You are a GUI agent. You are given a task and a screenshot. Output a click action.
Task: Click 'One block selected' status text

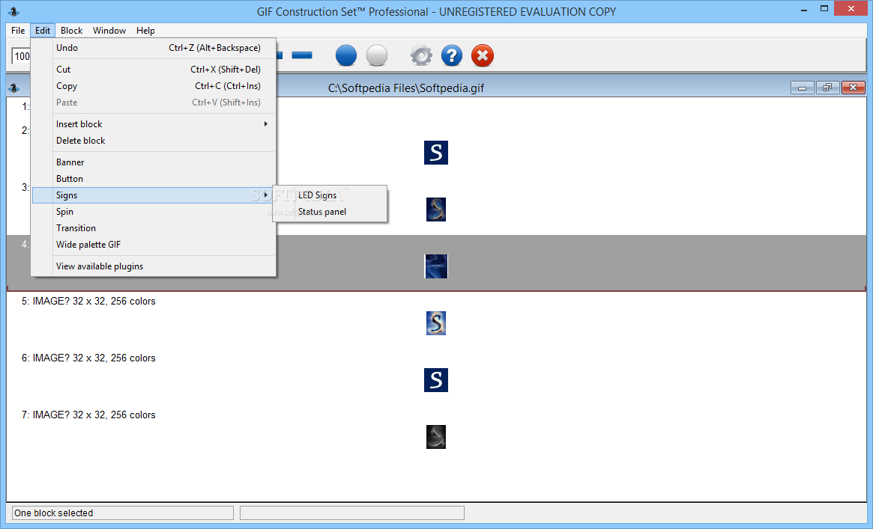tap(53, 513)
